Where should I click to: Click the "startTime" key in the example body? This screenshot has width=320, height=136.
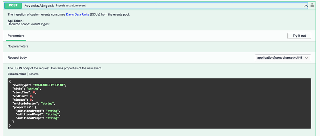[x=21, y=92]
